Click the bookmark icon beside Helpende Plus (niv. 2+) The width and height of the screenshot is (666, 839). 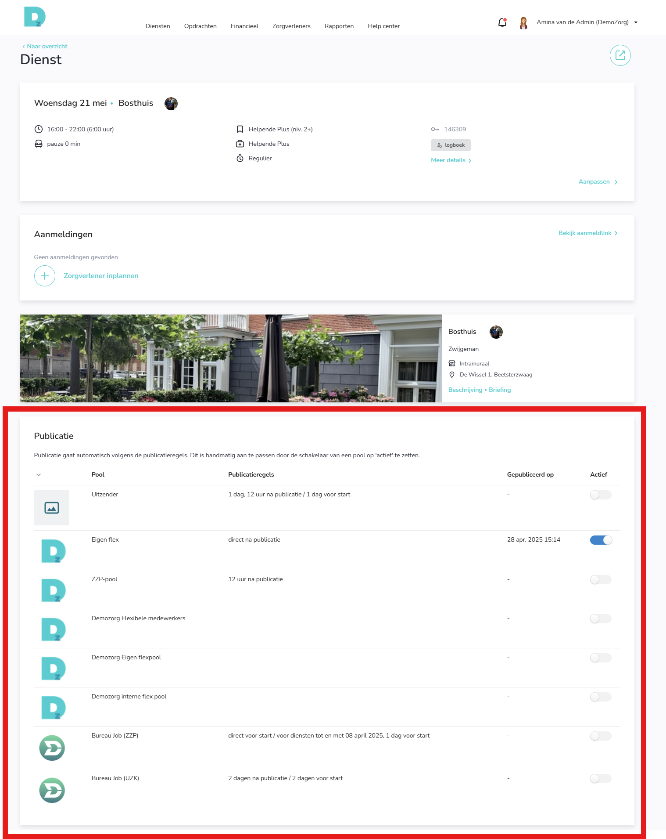240,129
